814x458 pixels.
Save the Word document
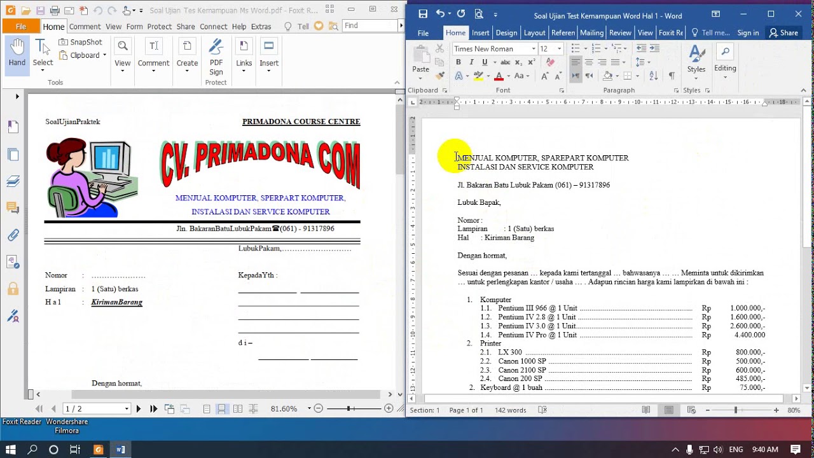[x=423, y=14]
